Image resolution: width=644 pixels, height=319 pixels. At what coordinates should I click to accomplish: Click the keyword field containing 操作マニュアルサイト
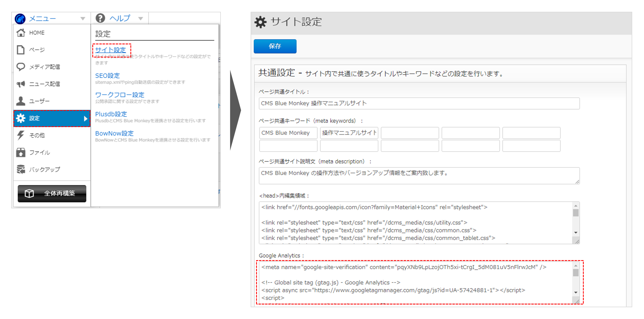(x=349, y=133)
